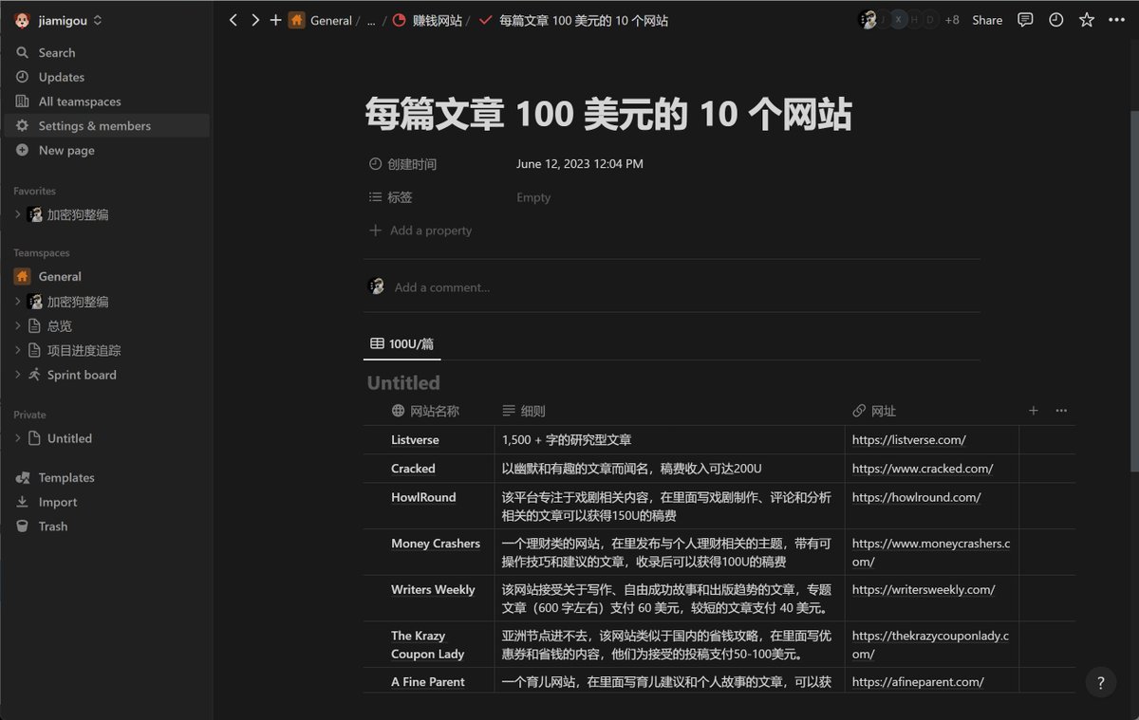
Task: Favorite this page with star icon
Action: pyautogui.click(x=1087, y=20)
